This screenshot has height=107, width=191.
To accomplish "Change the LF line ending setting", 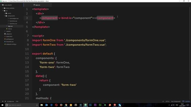I will [163, 101].
